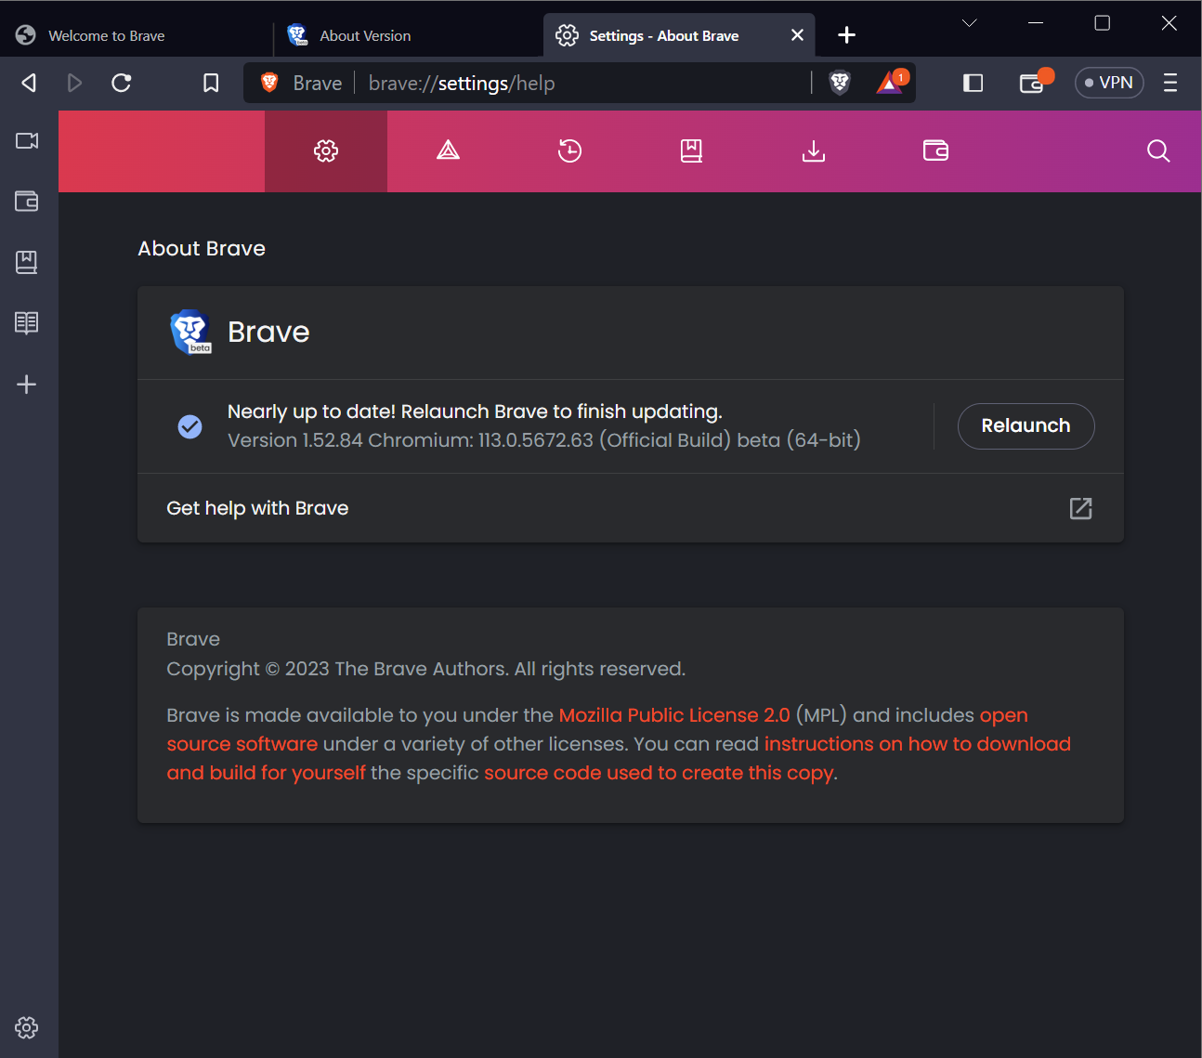Click the About Brave heading

point(202,249)
